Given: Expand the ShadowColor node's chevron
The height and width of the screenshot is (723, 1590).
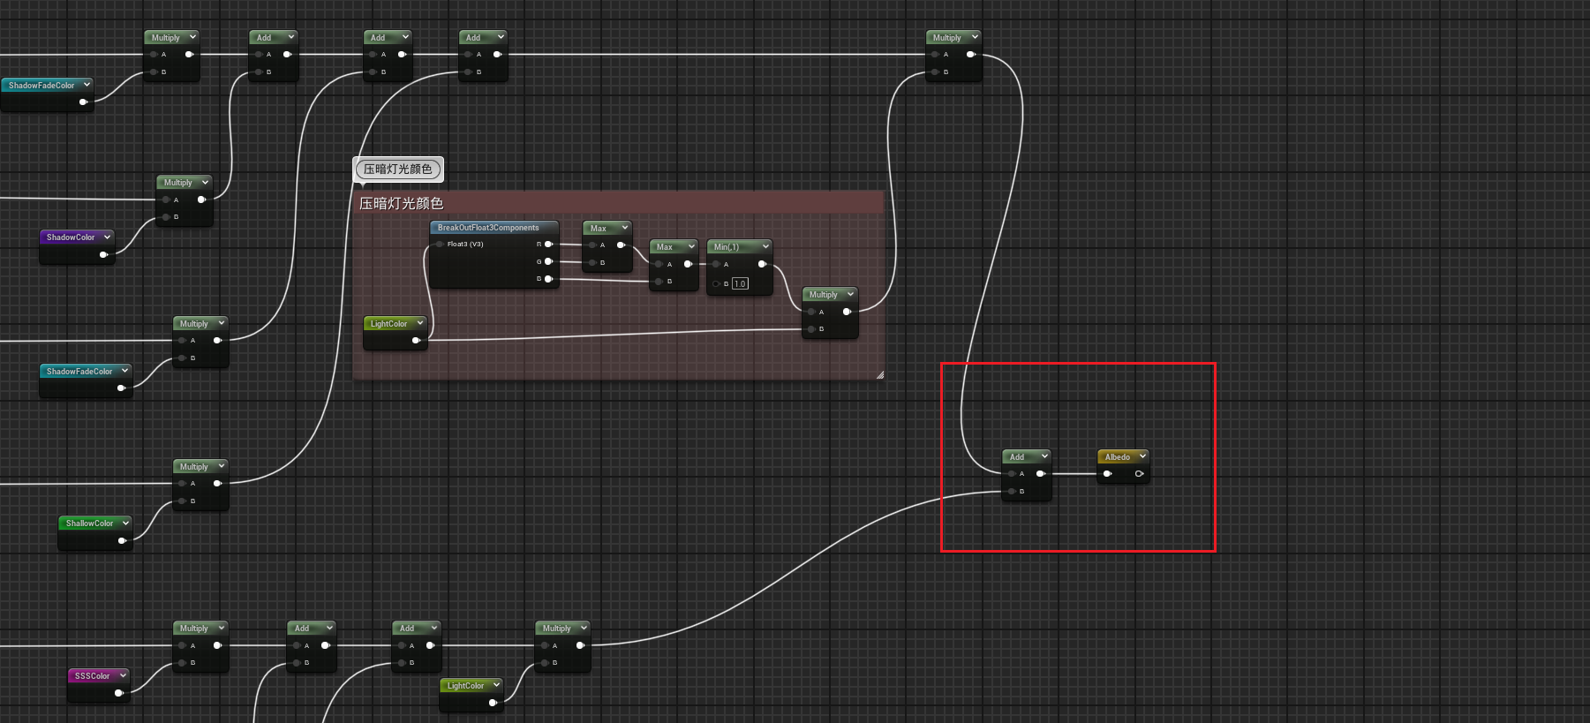Looking at the screenshot, I should click(107, 237).
